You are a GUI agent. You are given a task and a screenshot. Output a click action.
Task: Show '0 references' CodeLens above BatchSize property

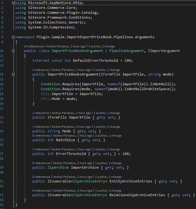coord(41,136)
